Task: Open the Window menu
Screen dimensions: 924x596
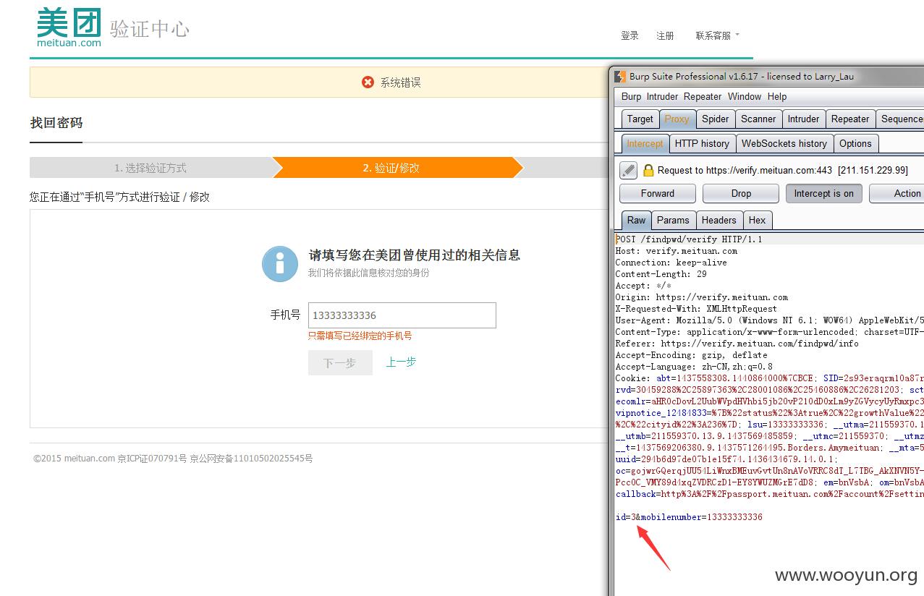Action: pos(745,96)
